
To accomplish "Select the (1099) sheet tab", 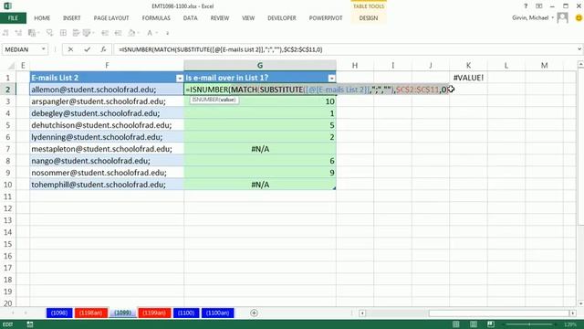I will pyautogui.click(x=123, y=313).
